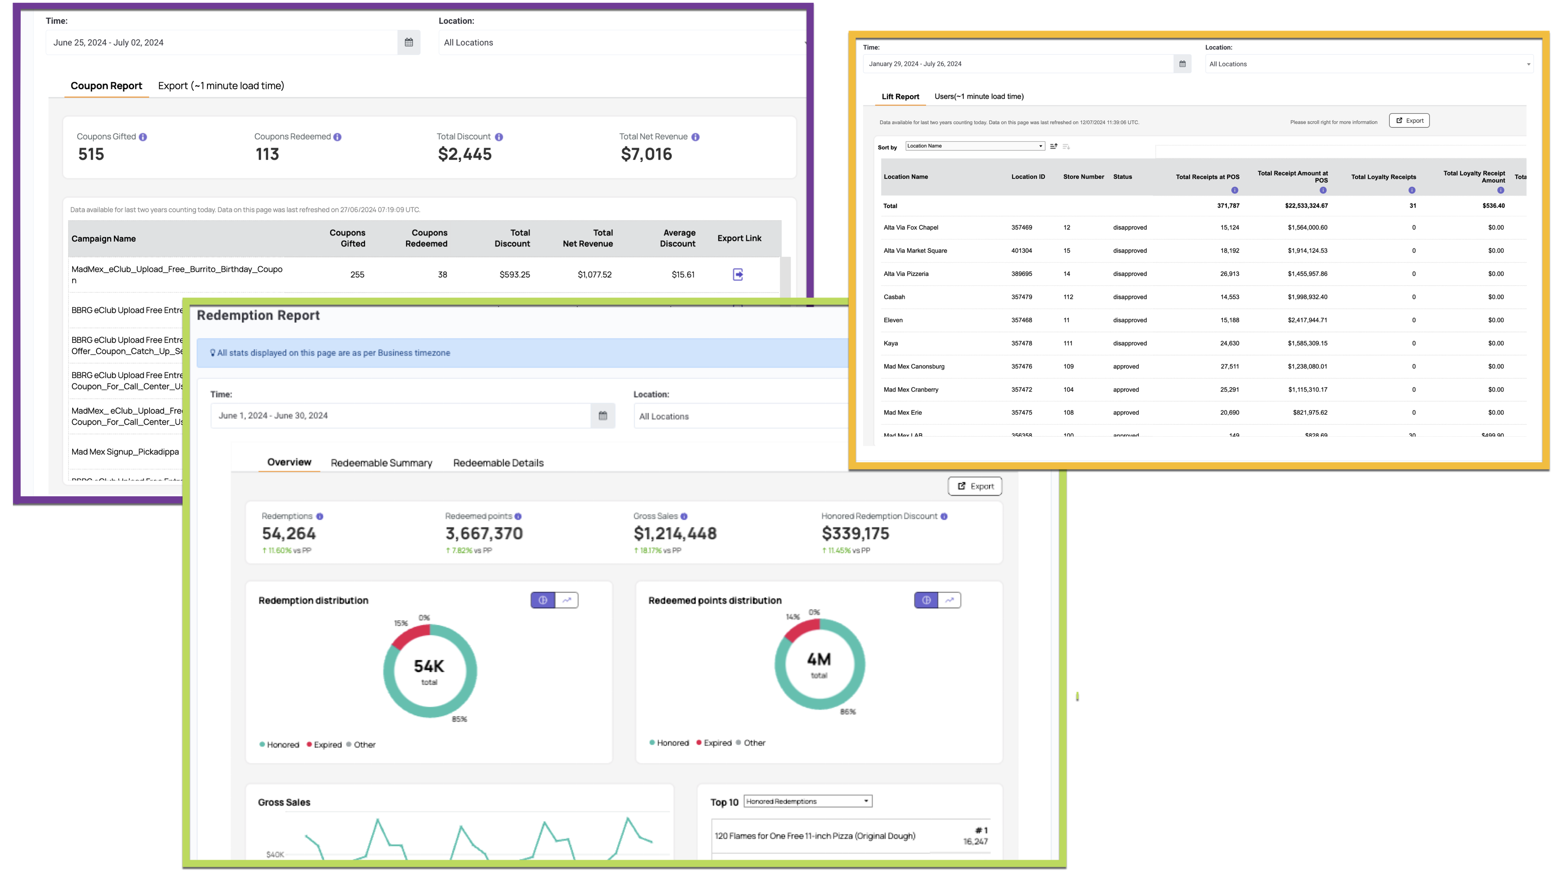
Task: Click the Export button in Redemption Report
Action: pyautogui.click(x=975, y=486)
